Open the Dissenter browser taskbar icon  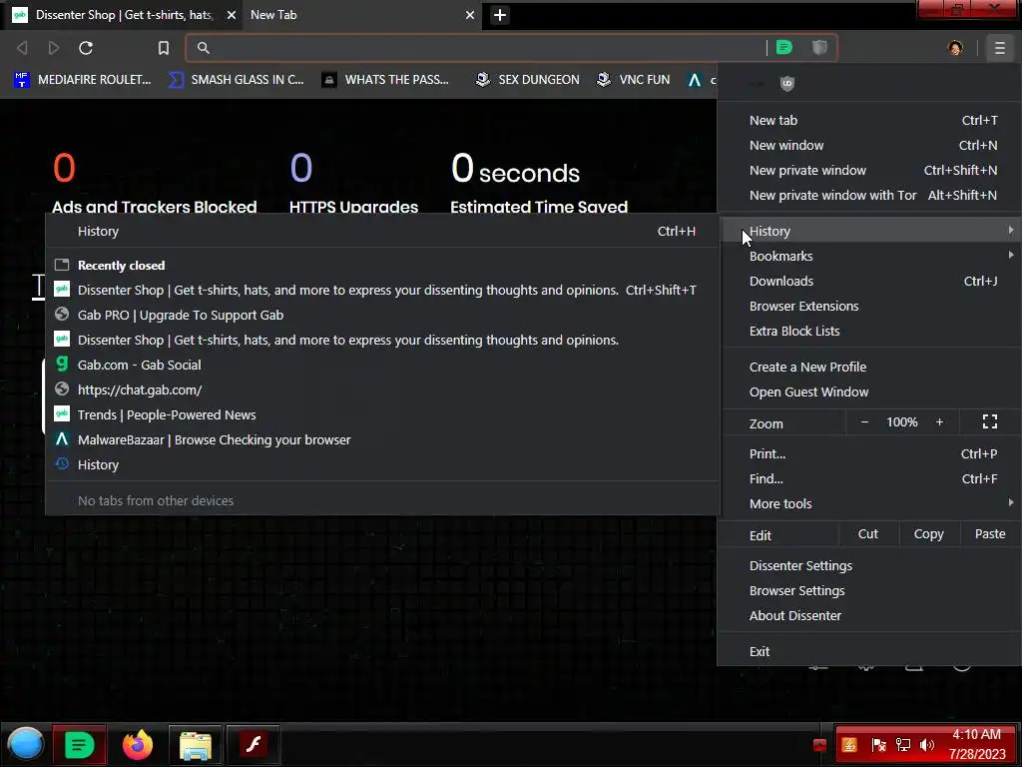coord(79,744)
